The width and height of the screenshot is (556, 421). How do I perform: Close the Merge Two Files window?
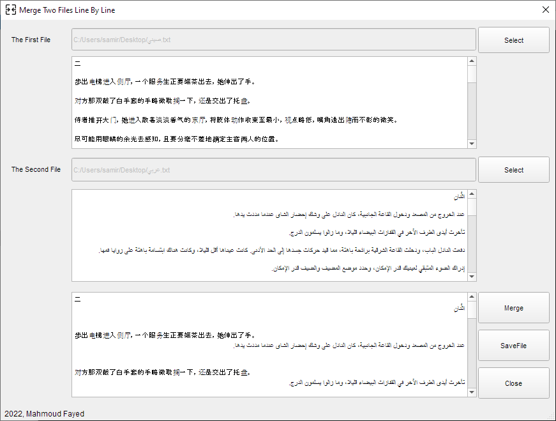point(545,10)
